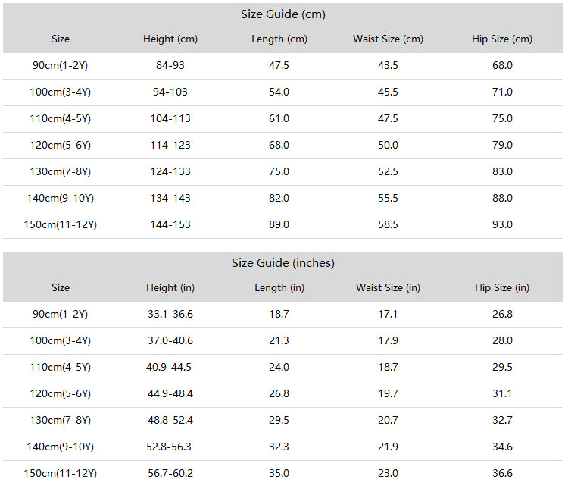Click waist value 52.5
This screenshot has width=568, height=492.
[x=388, y=171]
